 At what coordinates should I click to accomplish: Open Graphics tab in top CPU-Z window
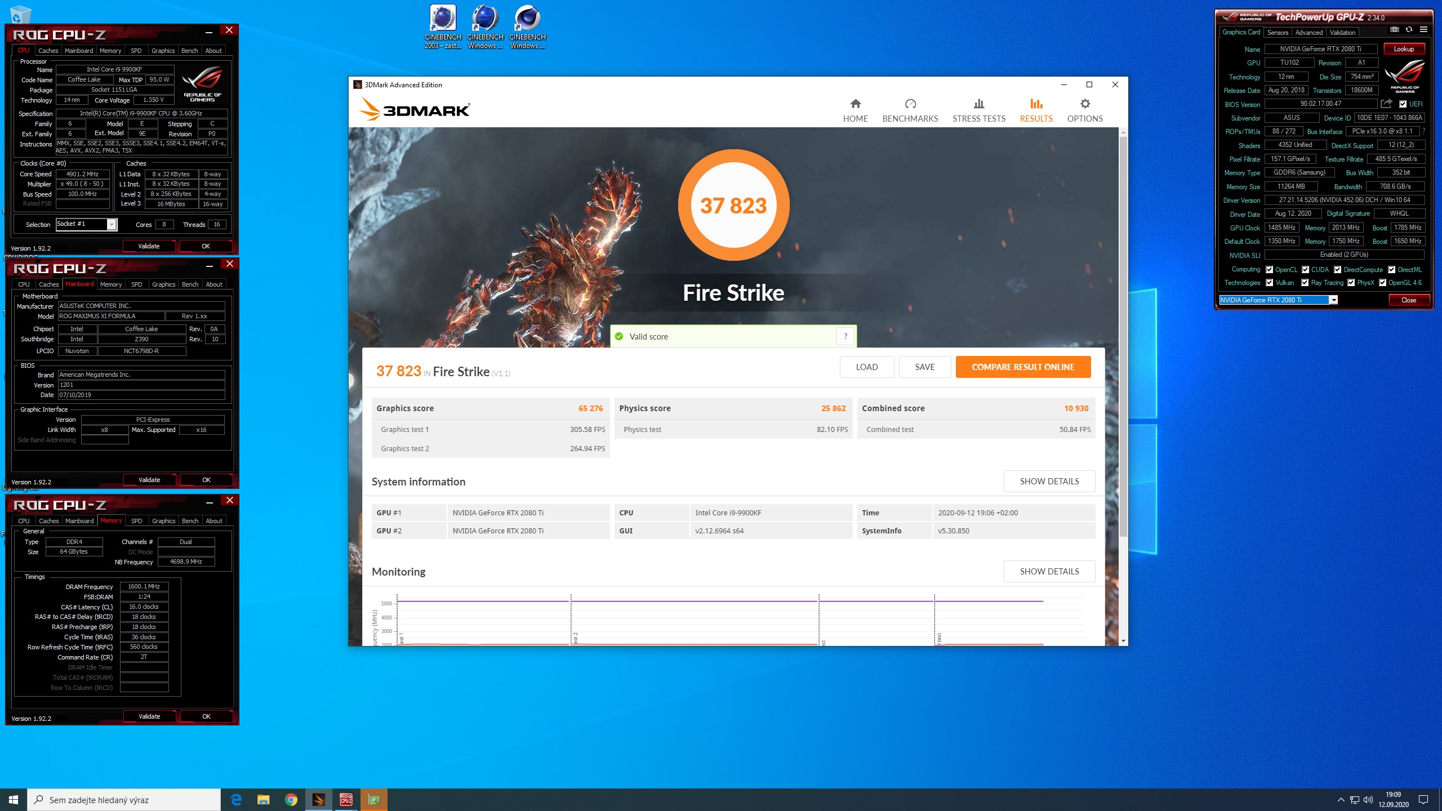163,51
